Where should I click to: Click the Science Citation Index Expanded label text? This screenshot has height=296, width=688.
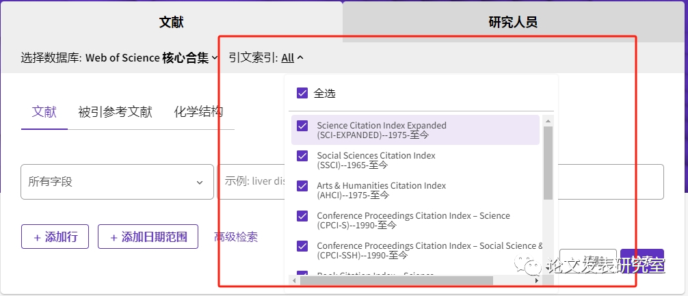(382, 131)
